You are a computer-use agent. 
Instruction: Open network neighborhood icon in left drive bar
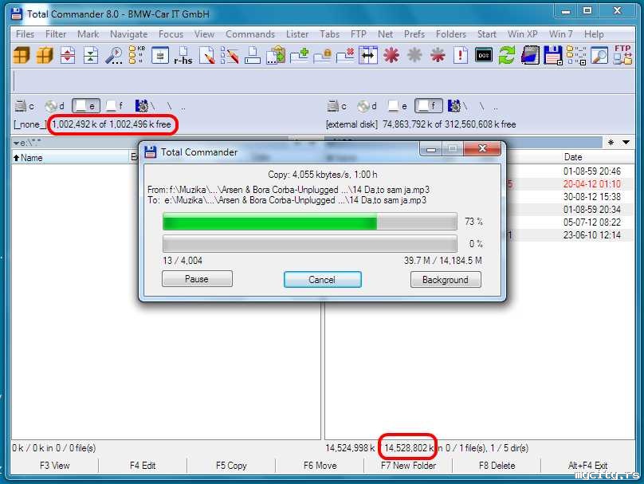click(x=145, y=106)
